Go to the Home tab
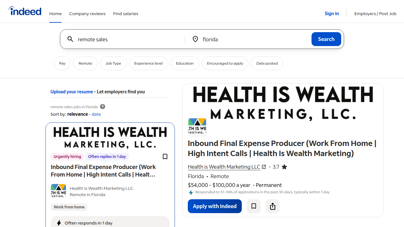This screenshot has height=227, width=404. [55, 14]
